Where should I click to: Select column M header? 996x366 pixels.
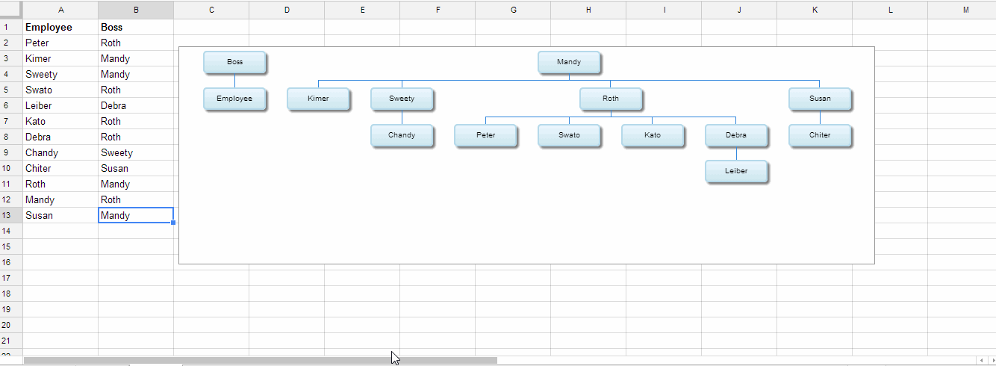coord(965,10)
